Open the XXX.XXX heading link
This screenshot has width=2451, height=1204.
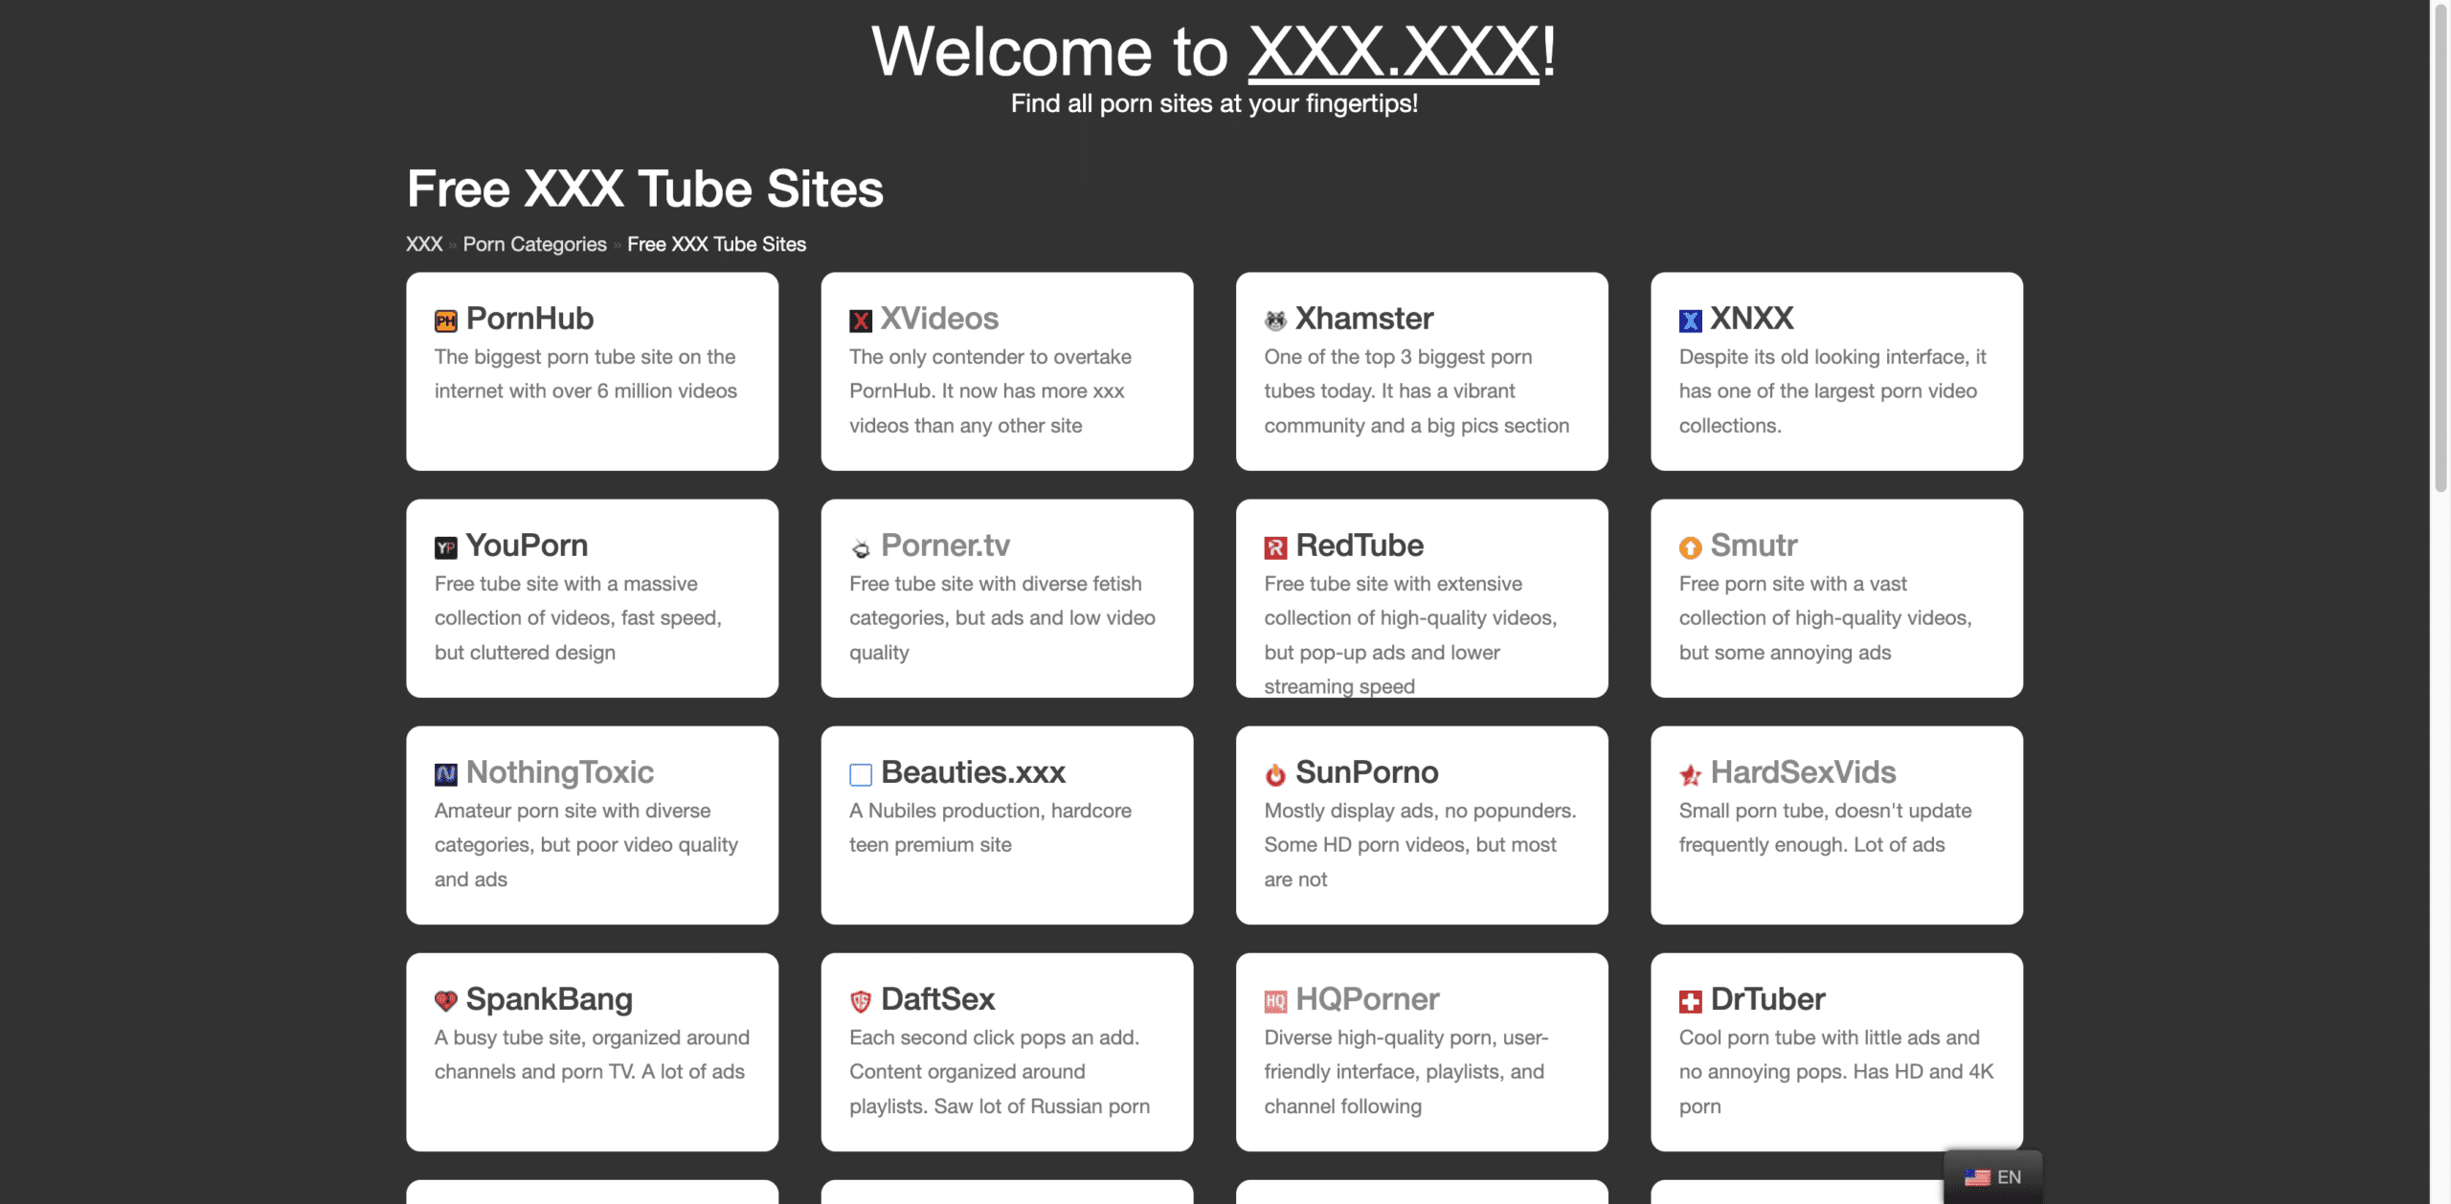point(1391,52)
